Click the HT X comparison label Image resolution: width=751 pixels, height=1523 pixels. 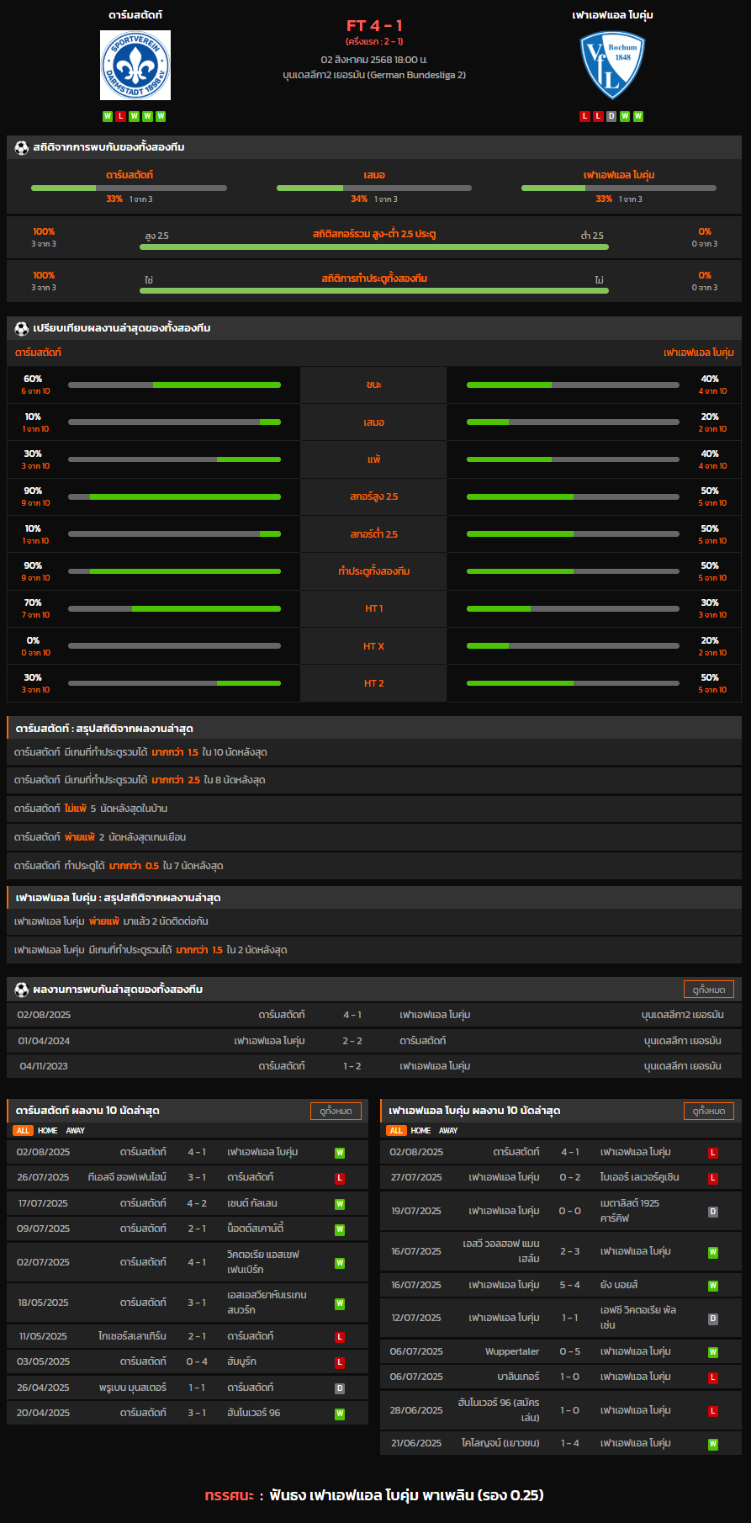pyautogui.click(x=373, y=646)
